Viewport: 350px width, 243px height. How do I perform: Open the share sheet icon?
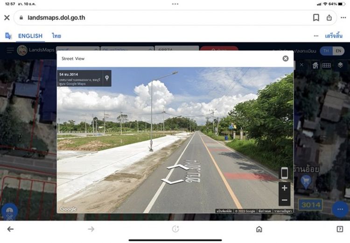coord(329,18)
